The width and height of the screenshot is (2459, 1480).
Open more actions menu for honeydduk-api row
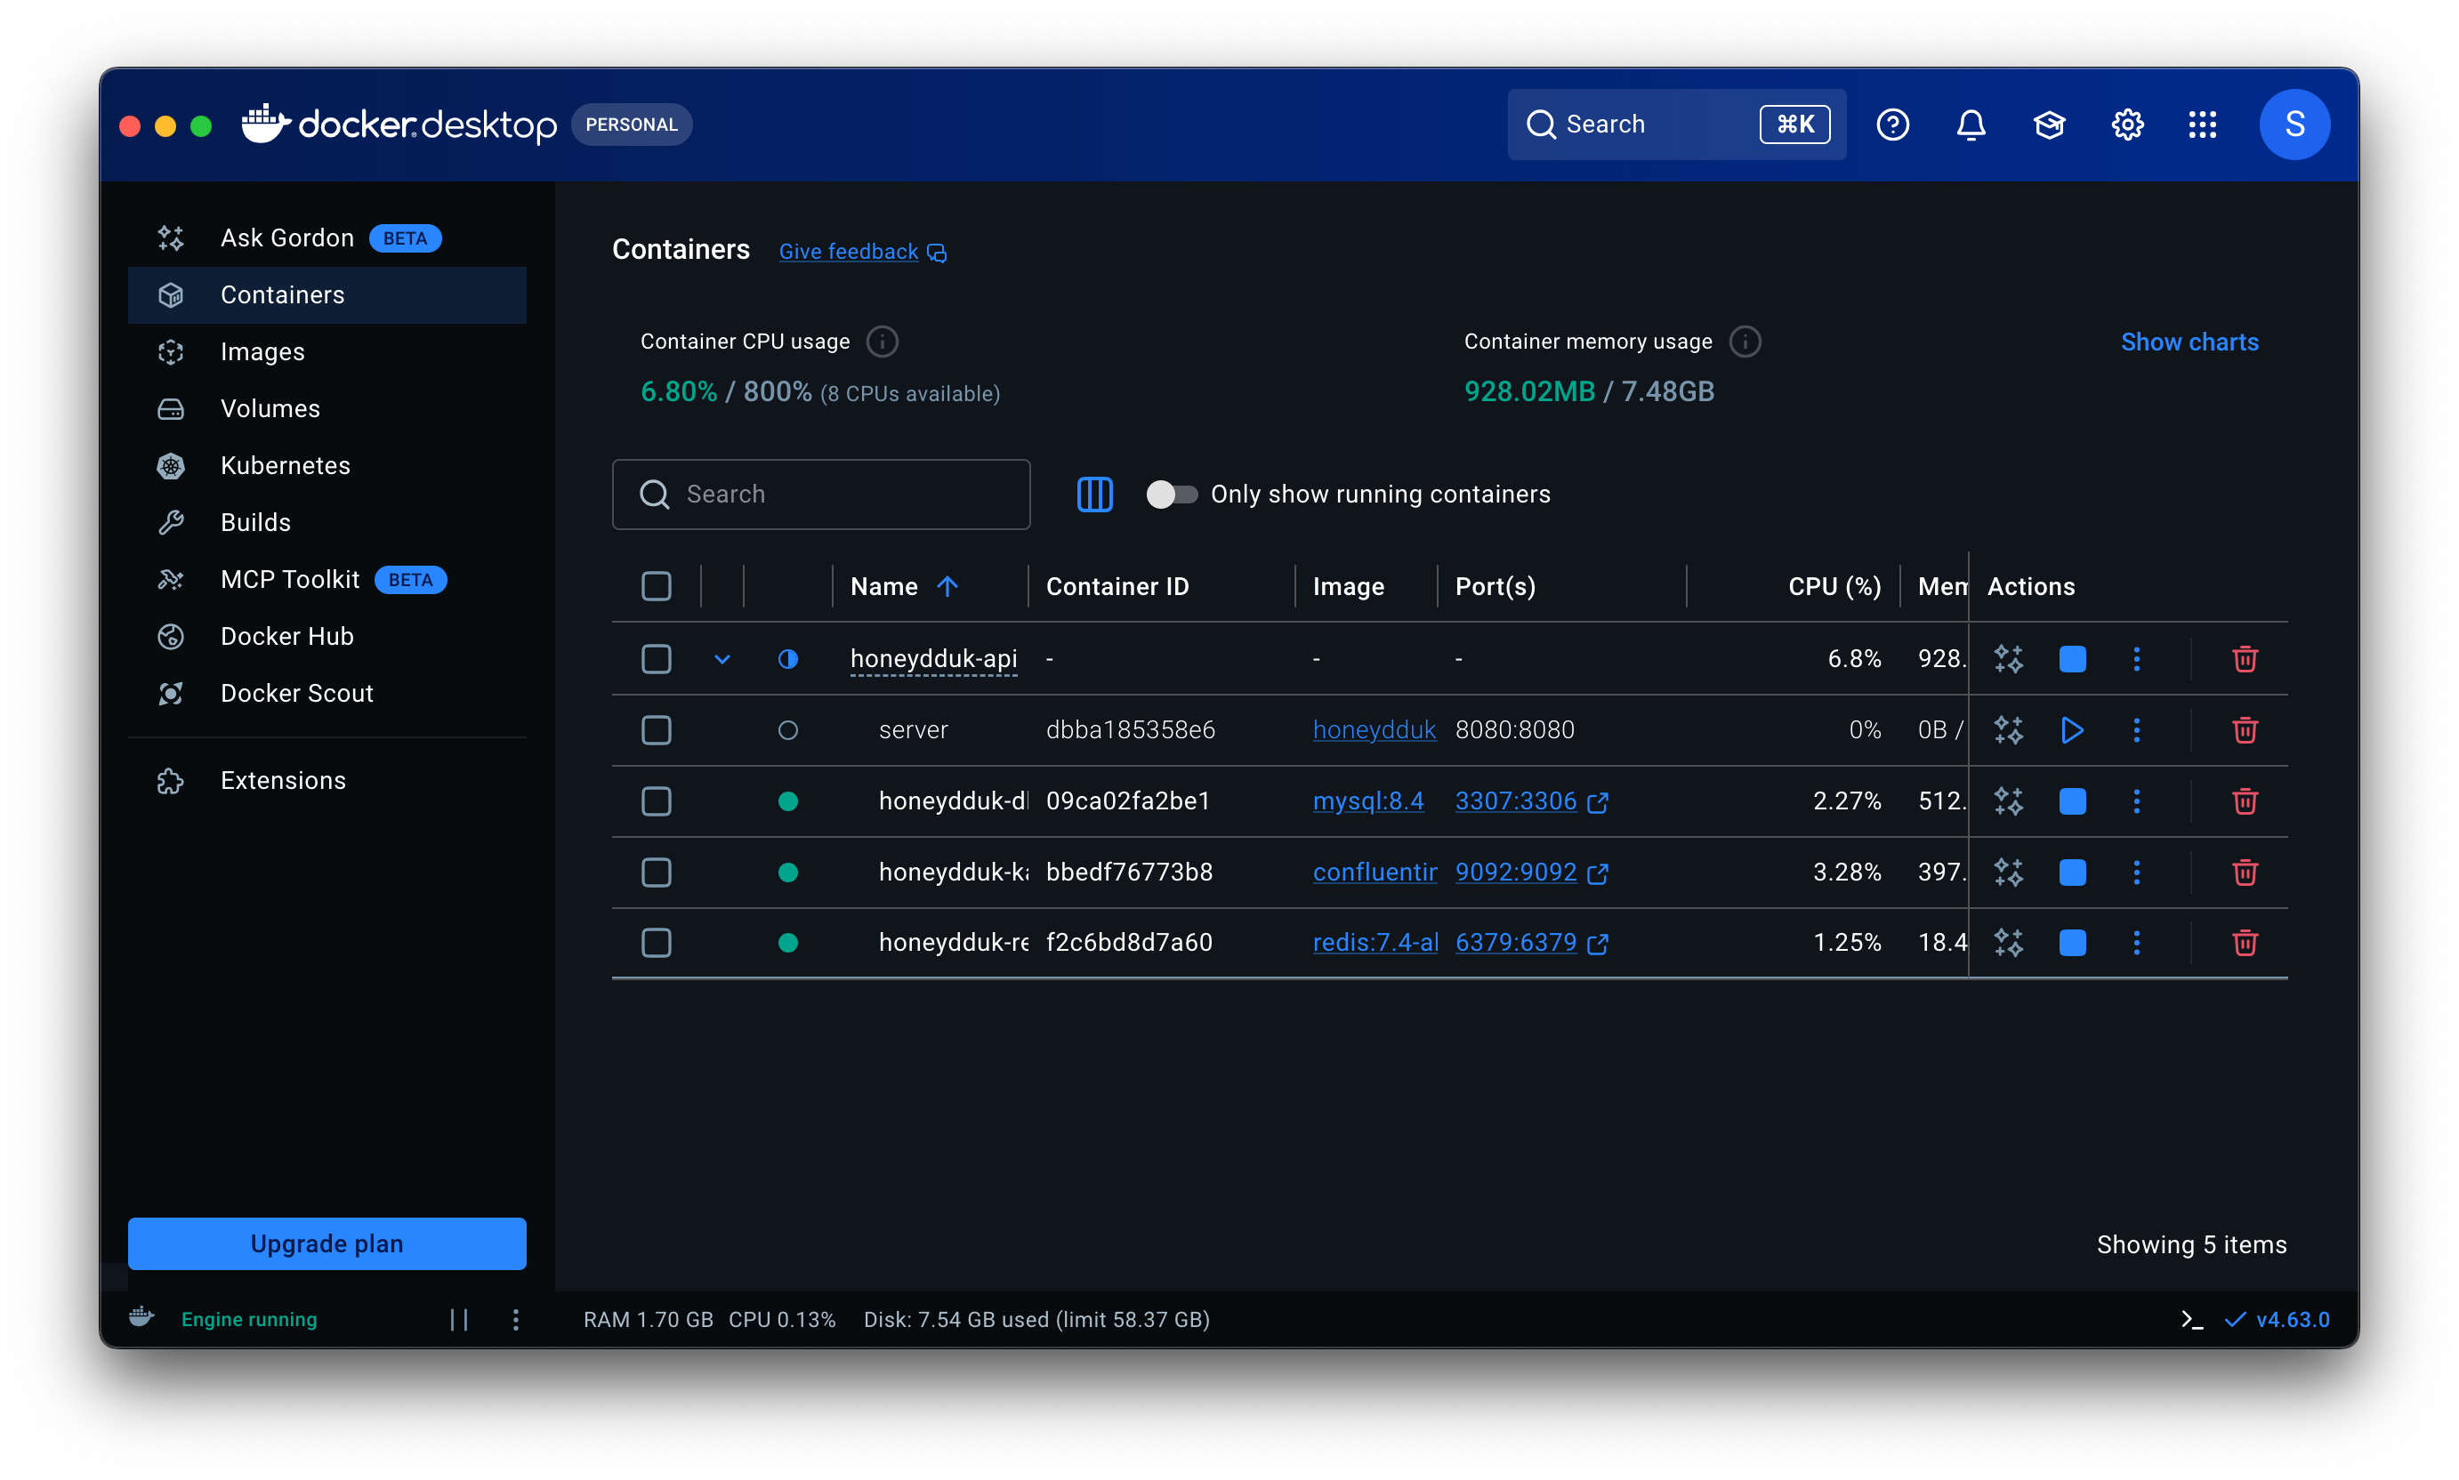(x=2137, y=659)
